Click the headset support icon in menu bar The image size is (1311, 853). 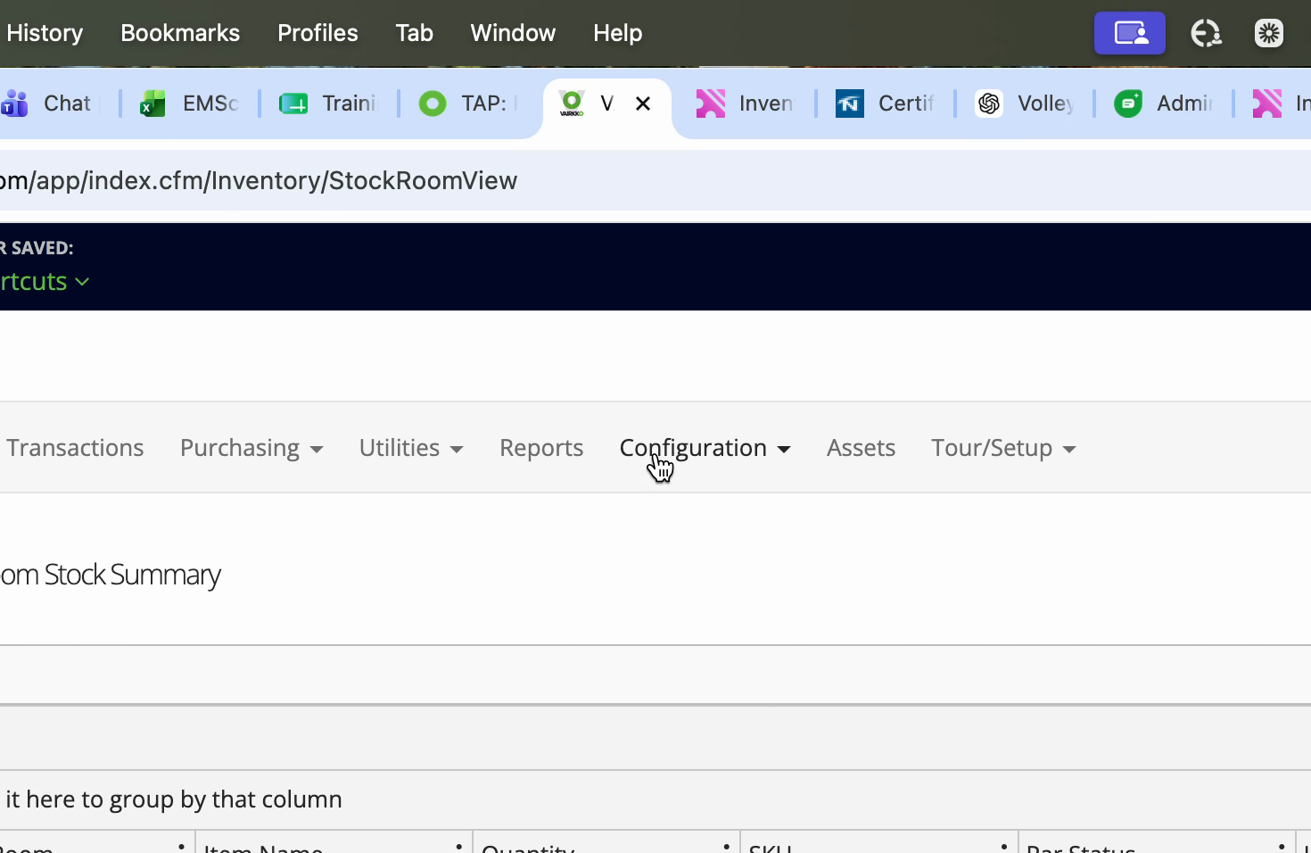(1206, 33)
